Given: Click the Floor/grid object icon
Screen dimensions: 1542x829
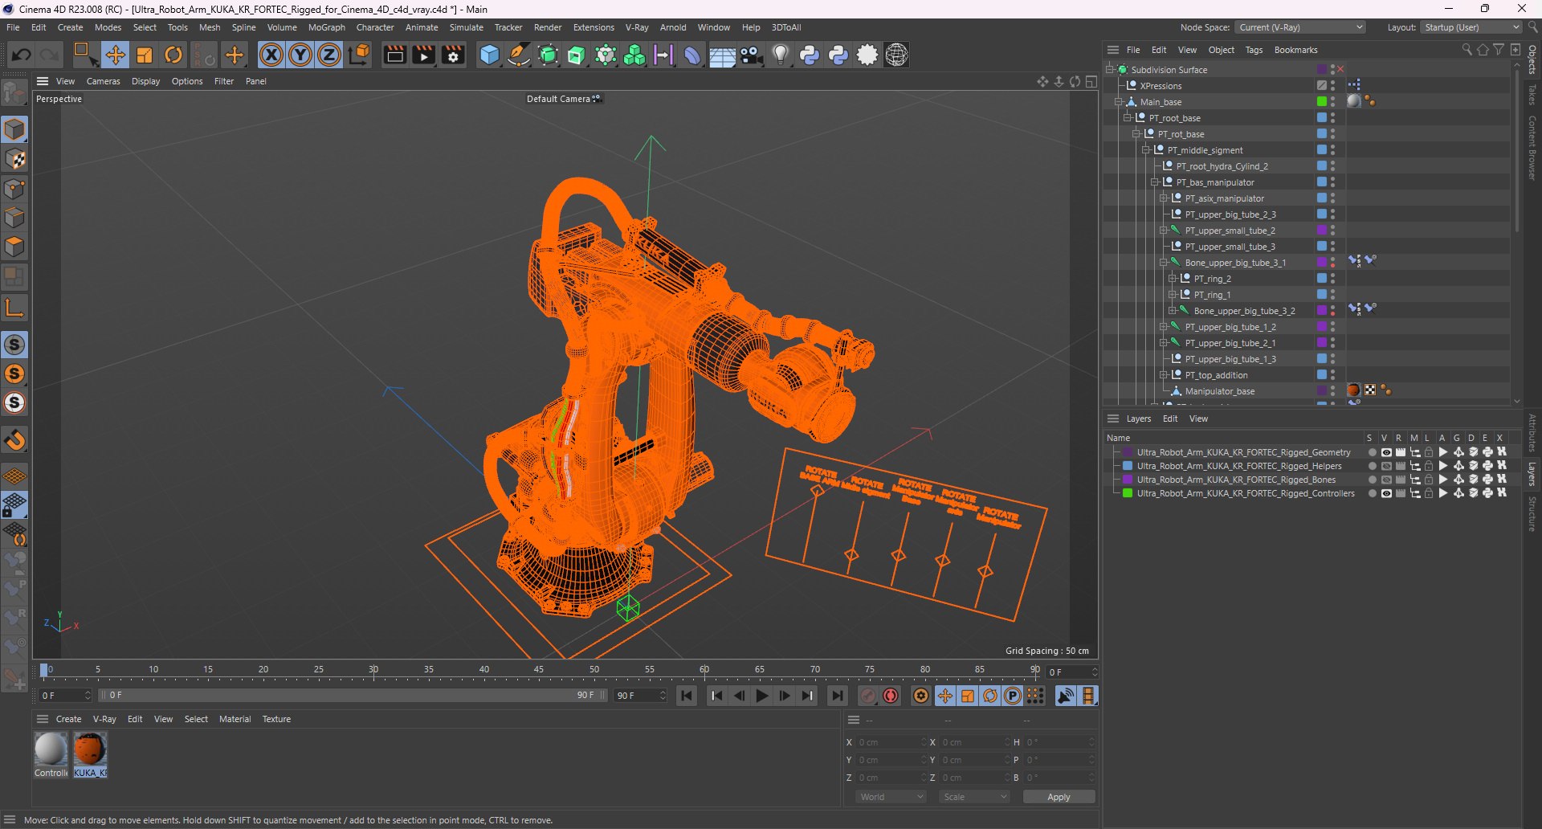Looking at the screenshot, I should click(x=722, y=55).
